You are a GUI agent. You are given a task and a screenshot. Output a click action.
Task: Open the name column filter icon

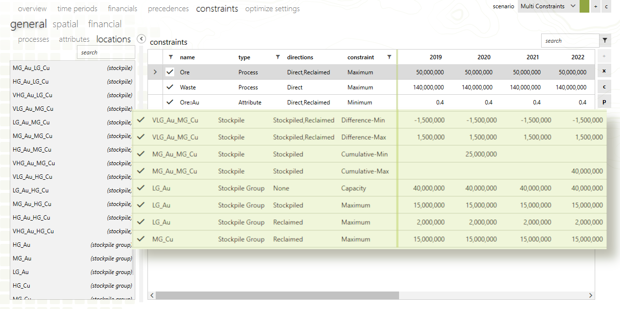tap(171, 57)
